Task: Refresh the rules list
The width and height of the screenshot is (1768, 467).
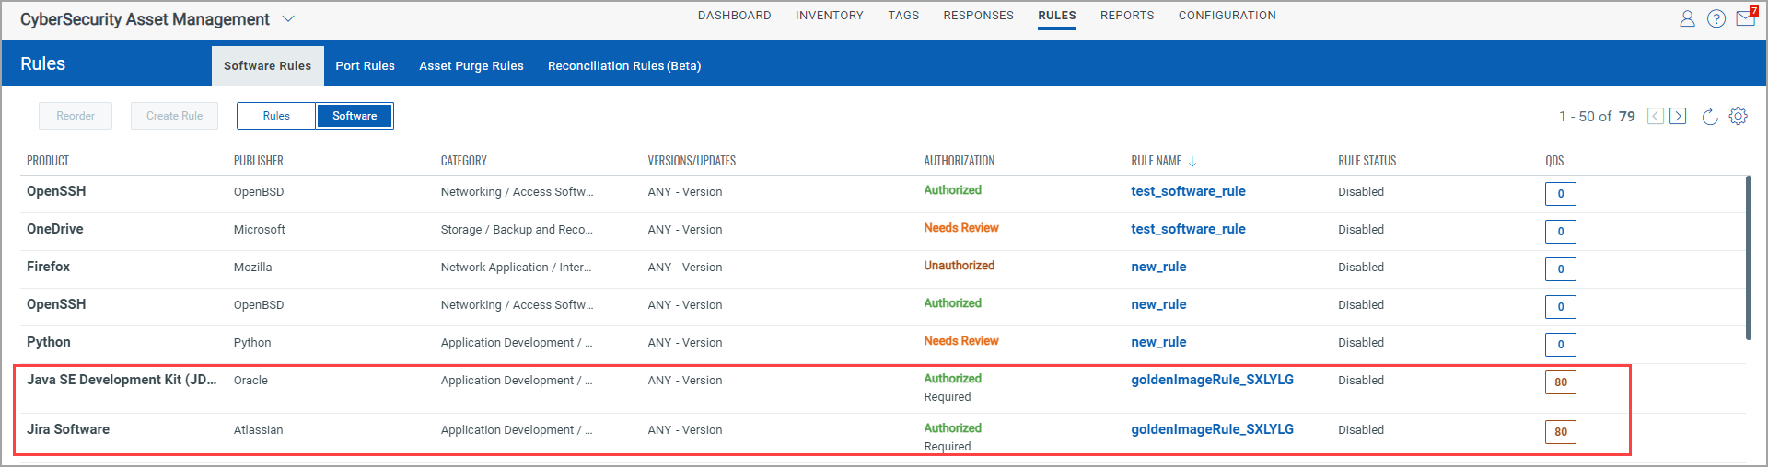Action: point(1710,116)
